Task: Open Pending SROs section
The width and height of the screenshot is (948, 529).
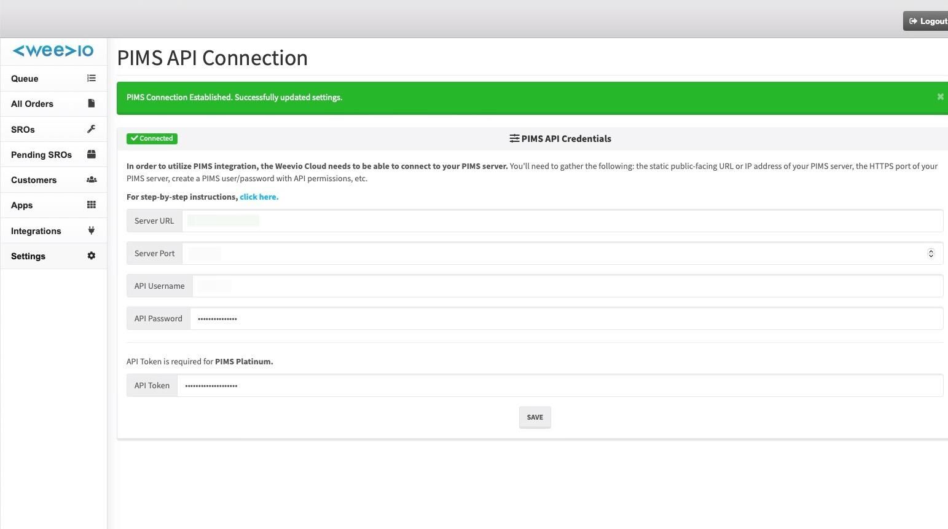Action: (x=53, y=155)
